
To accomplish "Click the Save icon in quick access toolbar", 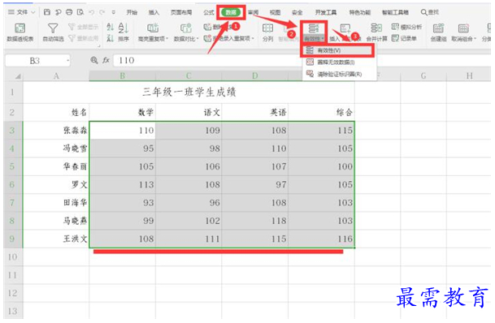I will (x=47, y=12).
